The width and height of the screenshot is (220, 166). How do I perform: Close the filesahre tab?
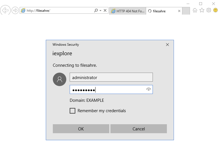pyautogui.click(x=179, y=11)
